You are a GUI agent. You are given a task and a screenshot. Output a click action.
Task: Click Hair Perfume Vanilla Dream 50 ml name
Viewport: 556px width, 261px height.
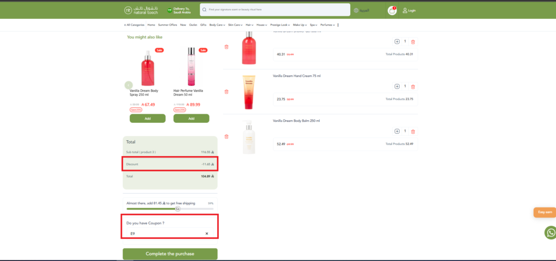click(188, 93)
